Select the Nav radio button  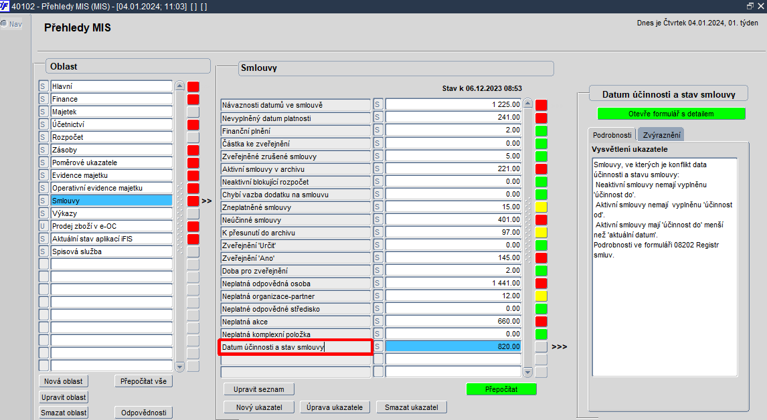(5, 23)
